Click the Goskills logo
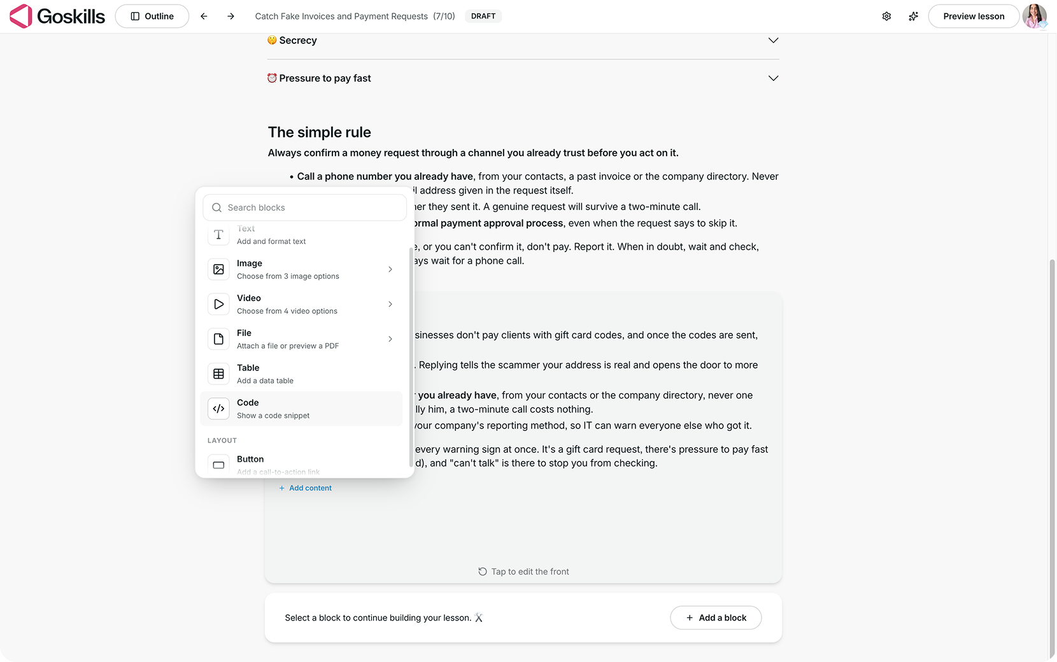The height and width of the screenshot is (662, 1057). tap(57, 16)
